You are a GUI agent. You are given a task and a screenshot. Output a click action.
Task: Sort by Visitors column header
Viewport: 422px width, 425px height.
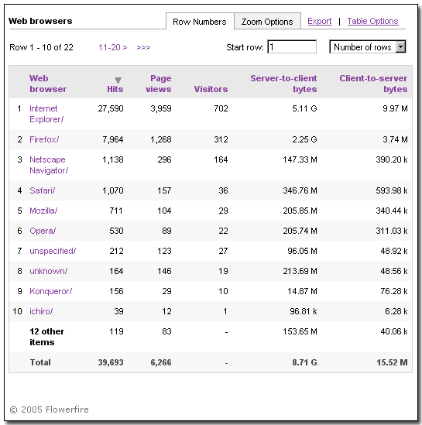pos(211,89)
